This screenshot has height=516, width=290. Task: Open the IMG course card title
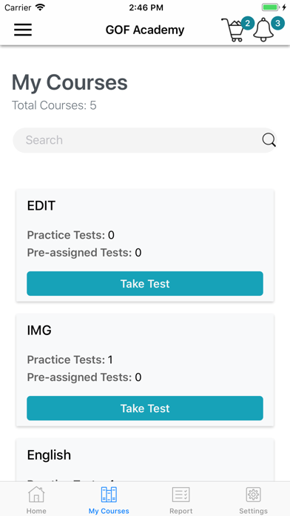[39, 330]
